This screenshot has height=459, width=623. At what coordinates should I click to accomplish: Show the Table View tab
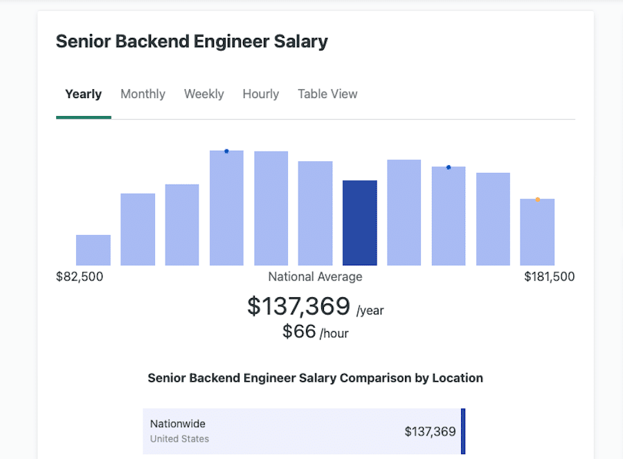[x=327, y=94]
